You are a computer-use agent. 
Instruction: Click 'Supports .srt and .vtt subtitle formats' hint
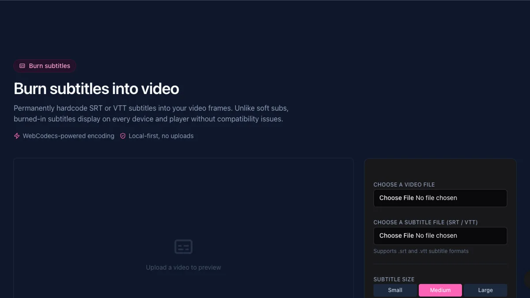click(421, 251)
